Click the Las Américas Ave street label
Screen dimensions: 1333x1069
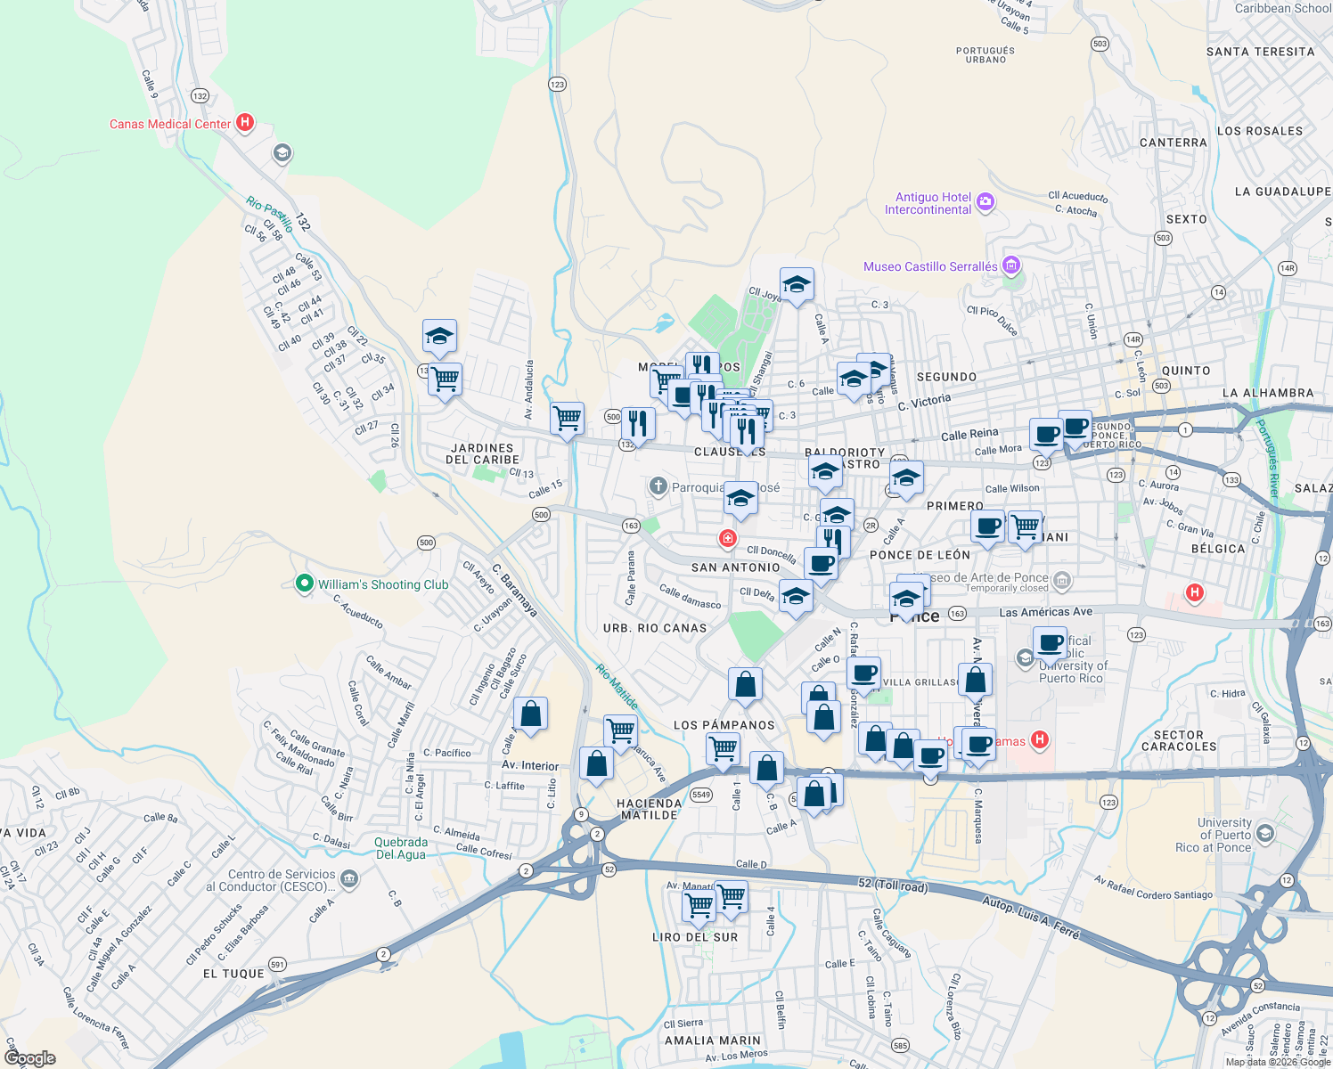pos(1046,612)
